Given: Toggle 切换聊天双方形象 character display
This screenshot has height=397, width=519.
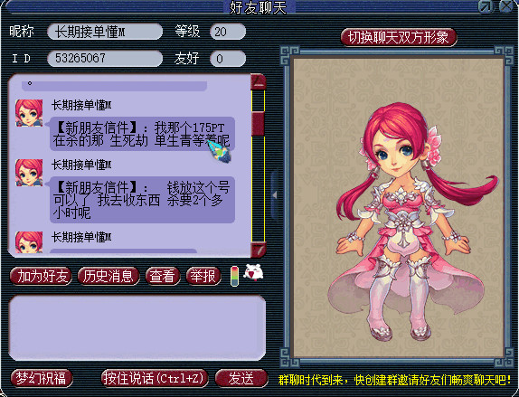Looking at the screenshot, I should 399,37.
